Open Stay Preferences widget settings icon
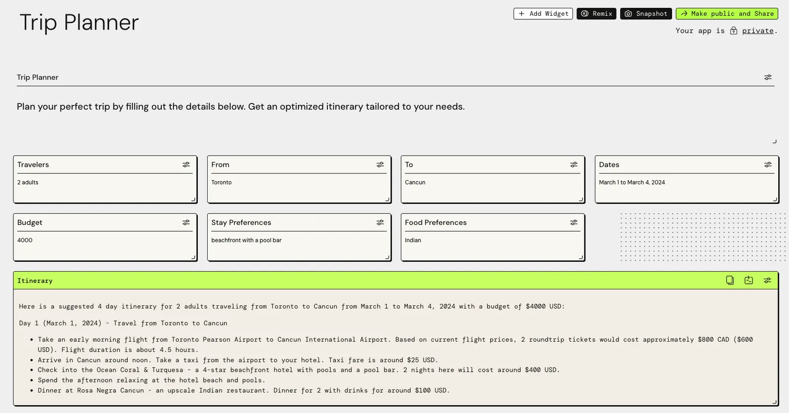Image resolution: width=789 pixels, height=413 pixels. click(380, 222)
